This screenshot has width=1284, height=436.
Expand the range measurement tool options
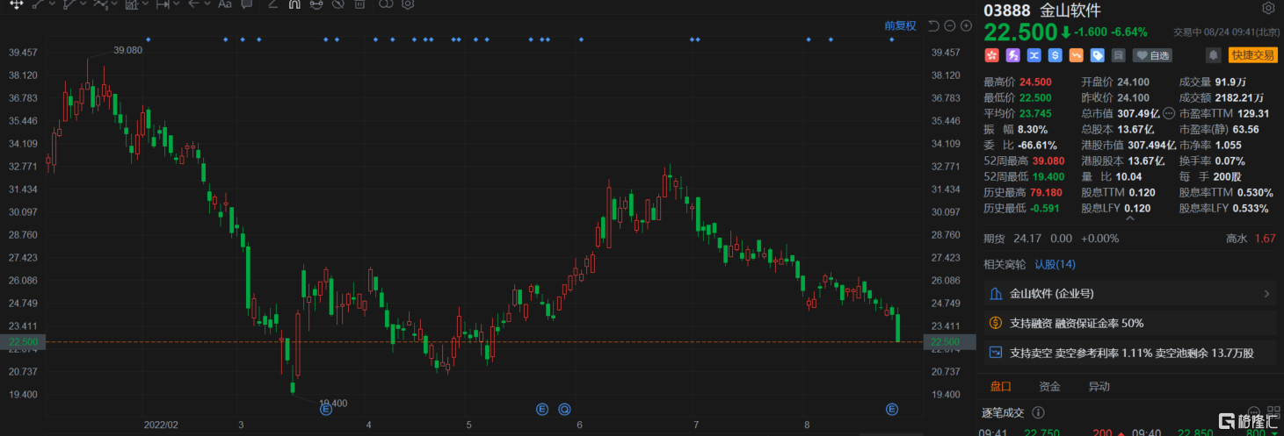coord(145,4)
